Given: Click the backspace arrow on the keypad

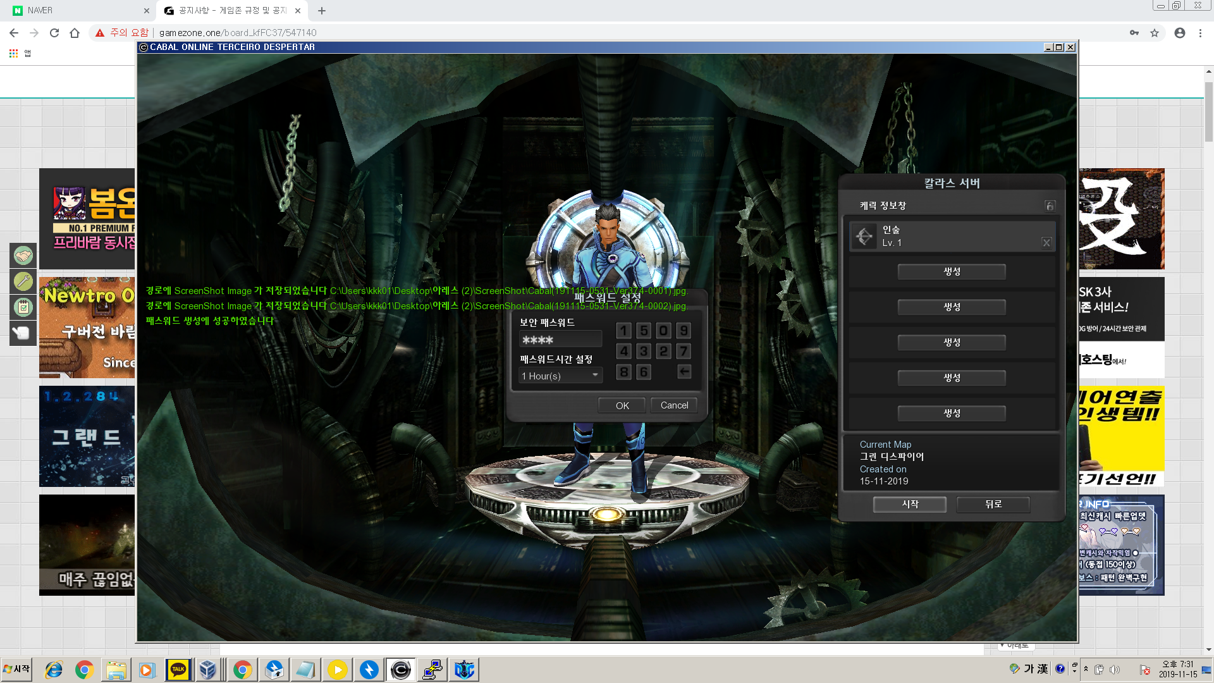Looking at the screenshot, I should pos(684,372).
